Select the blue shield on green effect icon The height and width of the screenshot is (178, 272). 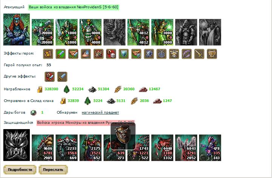tap(124, 54)
